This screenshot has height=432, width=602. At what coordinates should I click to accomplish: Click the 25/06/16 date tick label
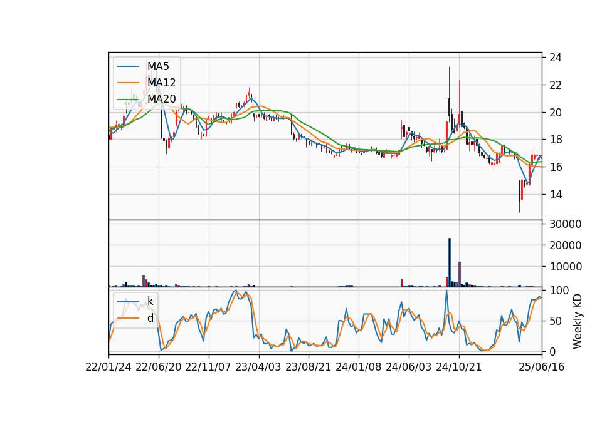(542, 367)
